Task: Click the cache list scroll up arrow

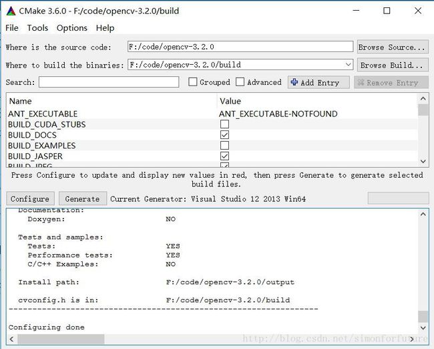Action: (x=423, y=99)
